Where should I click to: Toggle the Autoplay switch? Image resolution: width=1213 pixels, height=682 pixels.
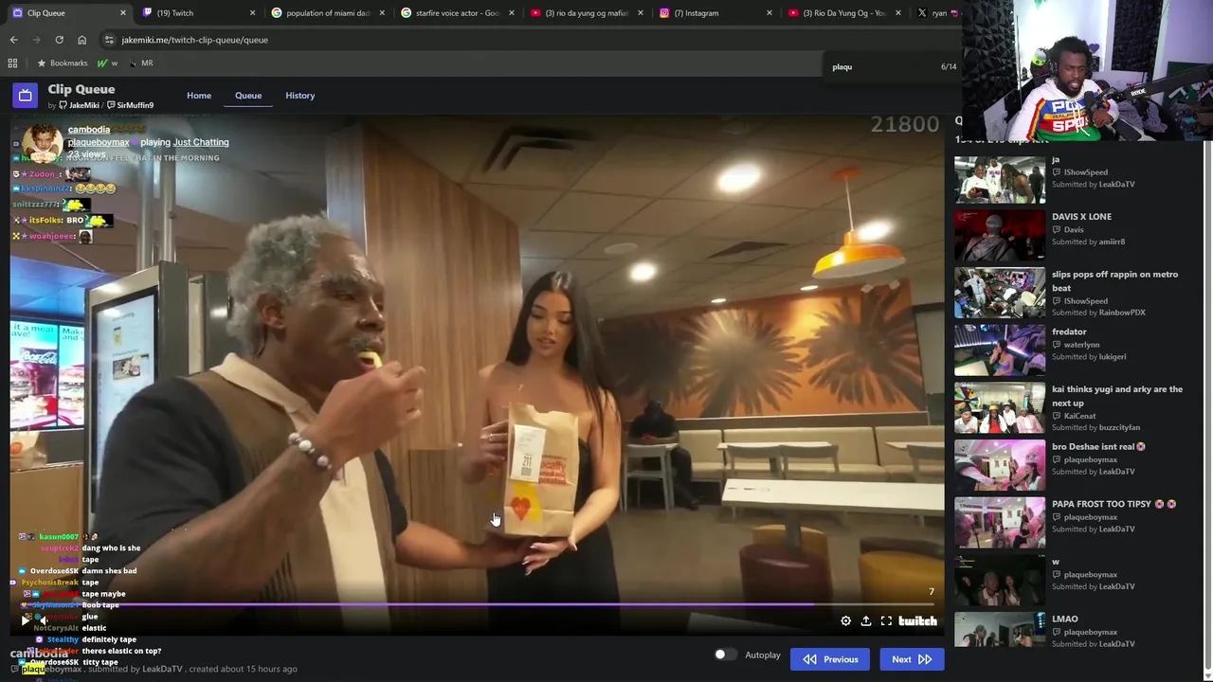725,655
